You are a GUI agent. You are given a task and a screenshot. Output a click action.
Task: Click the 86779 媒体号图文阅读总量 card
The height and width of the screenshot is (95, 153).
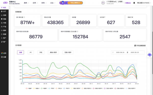[36, 35]
